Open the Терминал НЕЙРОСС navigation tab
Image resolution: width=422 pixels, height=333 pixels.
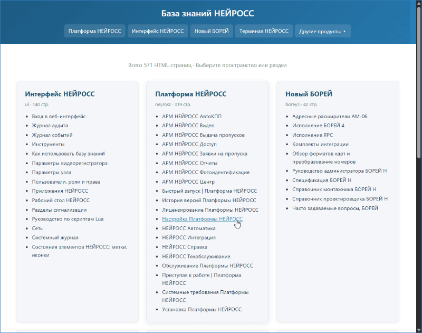pos(264,31)
